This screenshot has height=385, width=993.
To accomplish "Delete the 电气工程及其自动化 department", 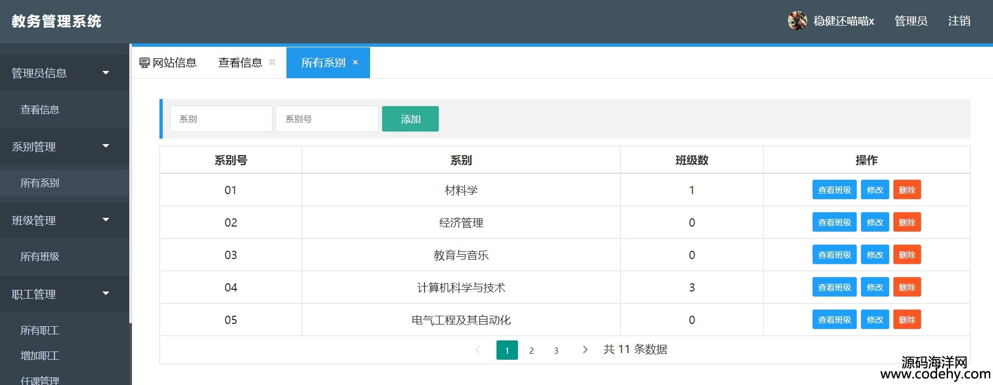I will click(907, 320).
